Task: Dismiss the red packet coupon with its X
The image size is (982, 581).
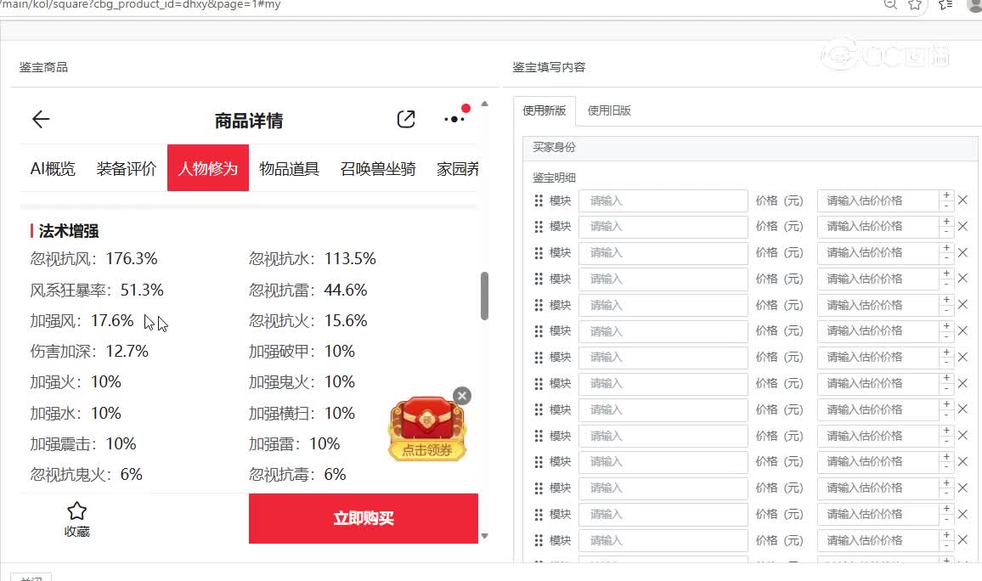Action: 462,396
